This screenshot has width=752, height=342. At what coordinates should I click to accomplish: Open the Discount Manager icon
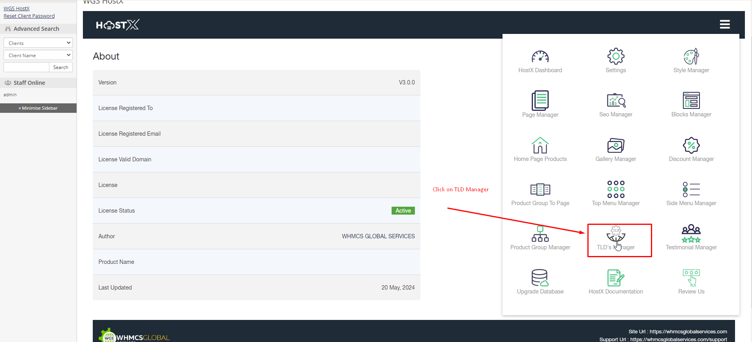click(x=691, y=146)
